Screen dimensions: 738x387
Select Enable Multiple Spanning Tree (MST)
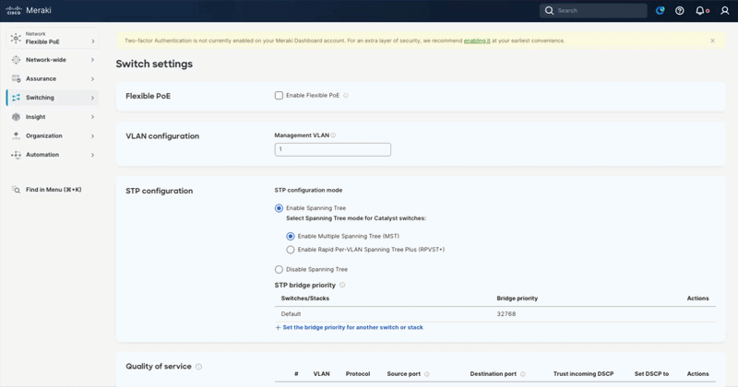291,236
